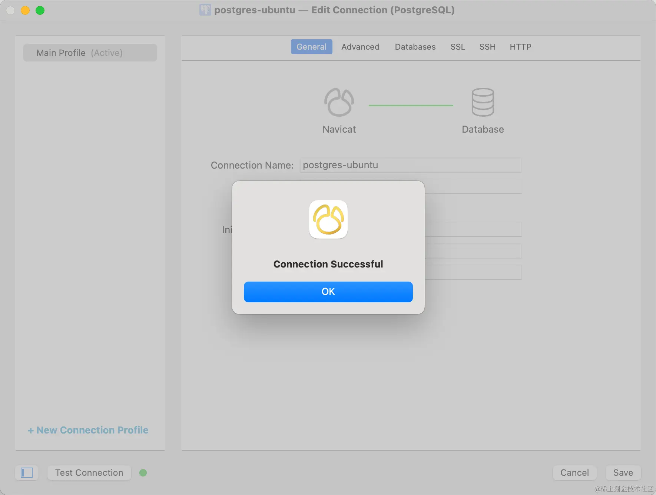Click the Navicat app icon in the dialog
Screen dimensions: 656x495
pos(328,219)
